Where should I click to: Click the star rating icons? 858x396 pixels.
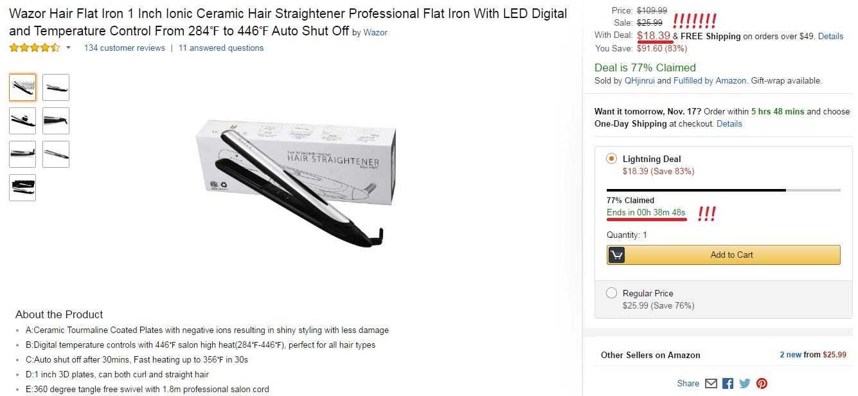pos(34,48)
